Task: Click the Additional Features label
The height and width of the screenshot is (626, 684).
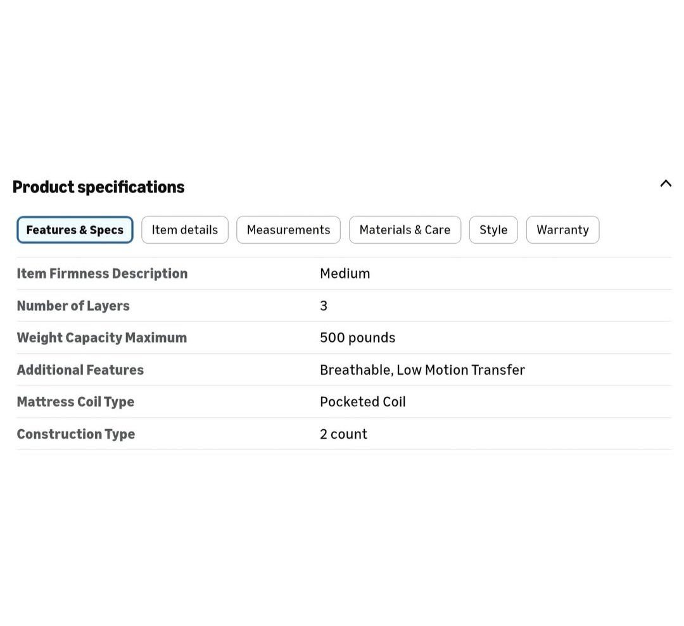Action: [80, 370]
